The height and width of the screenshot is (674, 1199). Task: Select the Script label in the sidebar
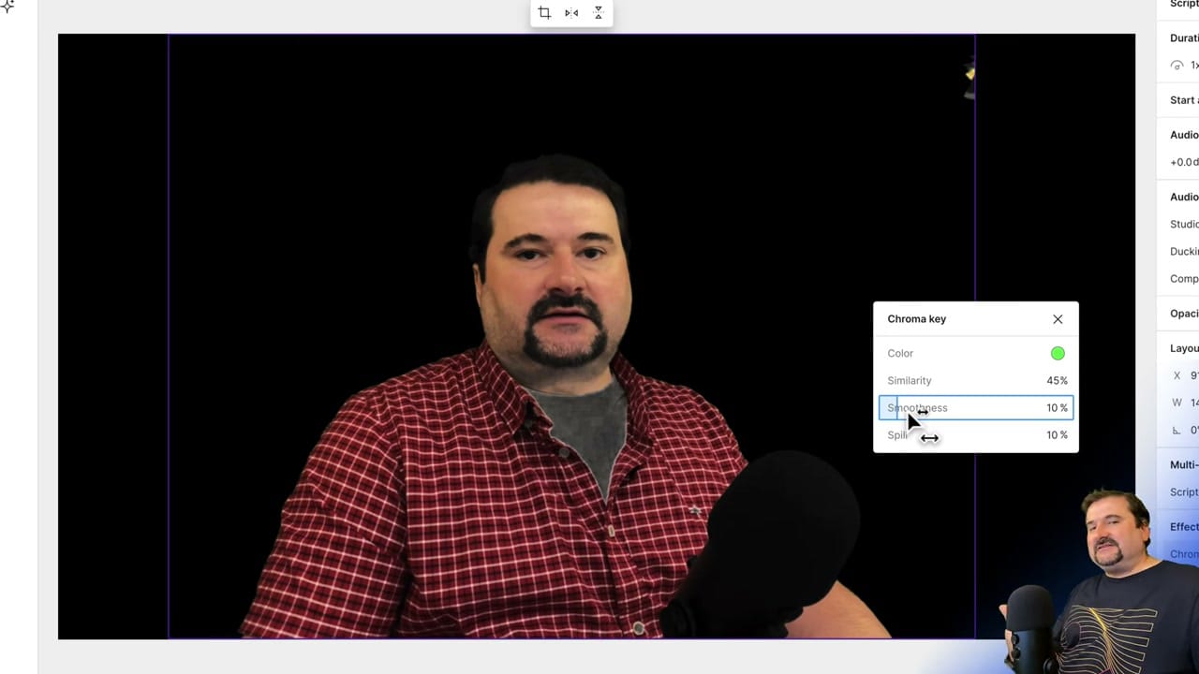[x=1183, y=5]
